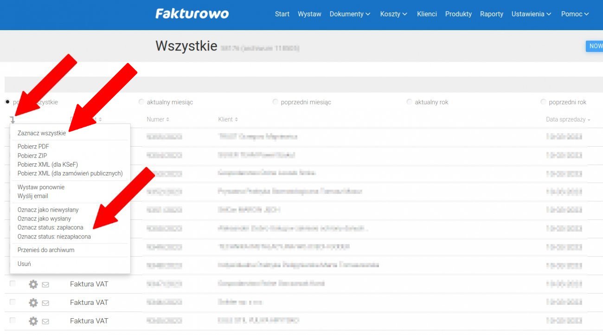Select the 'poprzedni miesiąc' radio button
Viewport: 603px width, 335px height.
pos(276,102)
